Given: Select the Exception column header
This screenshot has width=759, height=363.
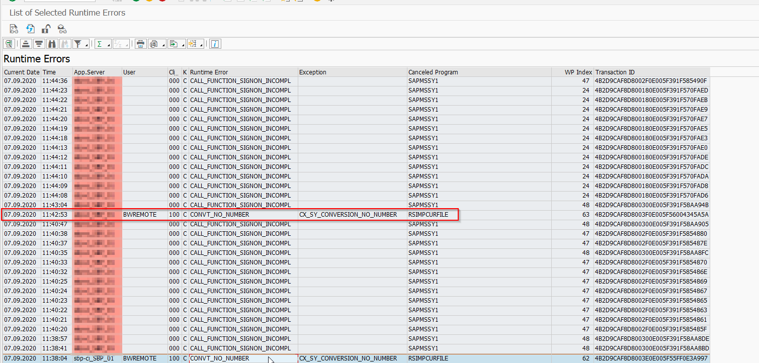Looking at the screenshot, I should (353, 72).
